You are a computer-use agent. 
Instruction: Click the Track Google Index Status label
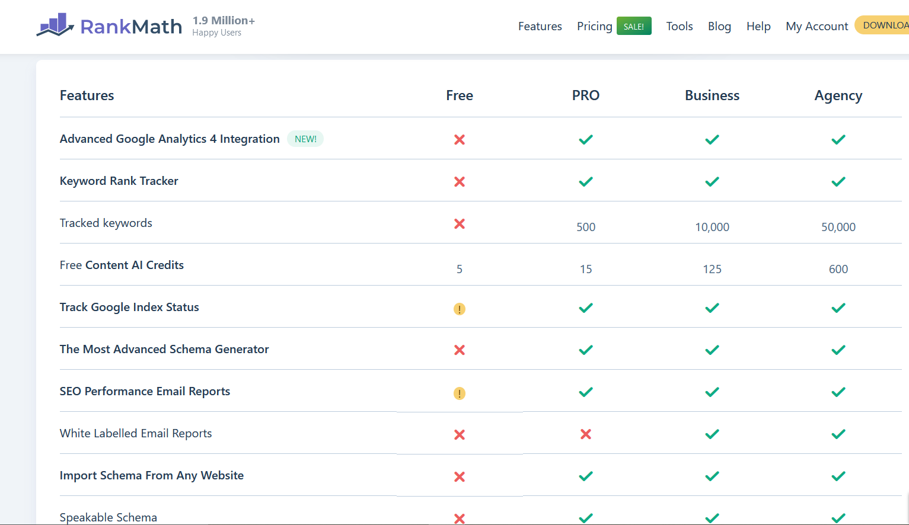click(129, 307)
